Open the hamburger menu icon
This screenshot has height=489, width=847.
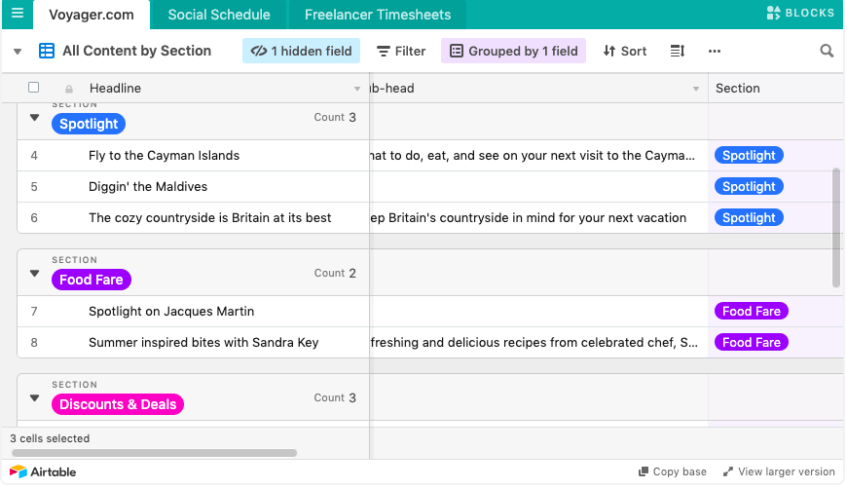click(x=17, y=14)
